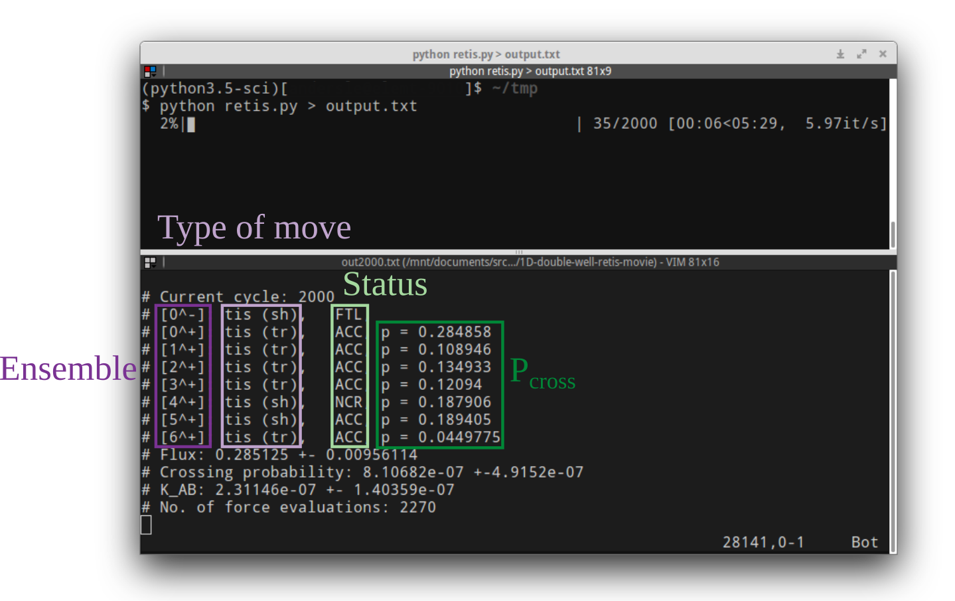
Task: Click the empty cursor line at the bottom of VIM
Action: 147,525
